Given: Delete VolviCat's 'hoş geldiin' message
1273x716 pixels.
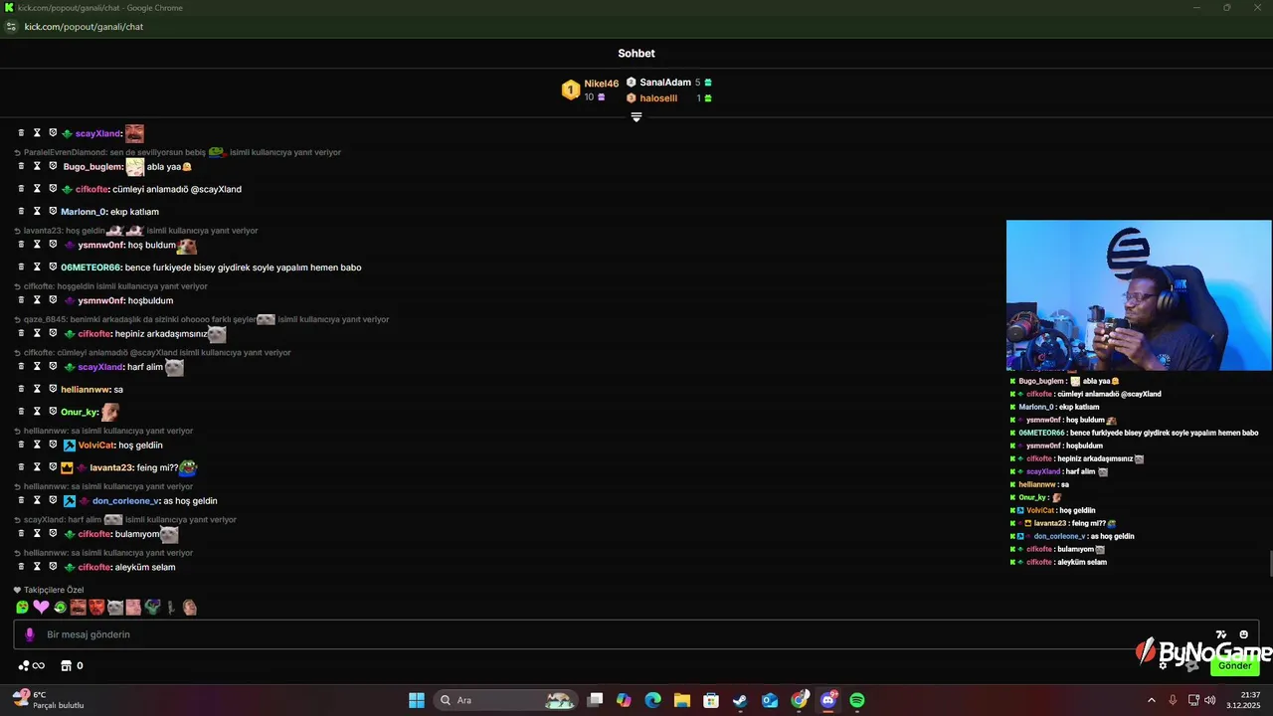Looking at the screenshot, I should (x=21, y=445).
